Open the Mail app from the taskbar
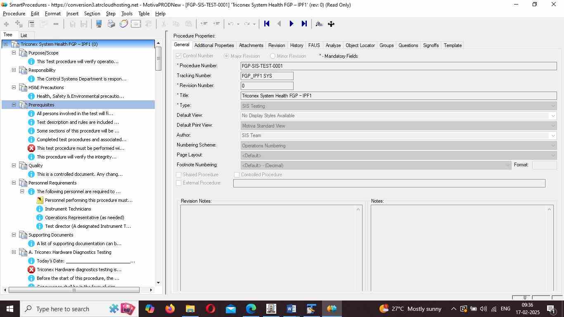Viewport: 564px width, 317px height. [x=230, y=309]
